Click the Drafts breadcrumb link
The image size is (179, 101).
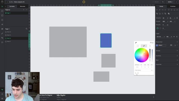click(x=11, y=2)
